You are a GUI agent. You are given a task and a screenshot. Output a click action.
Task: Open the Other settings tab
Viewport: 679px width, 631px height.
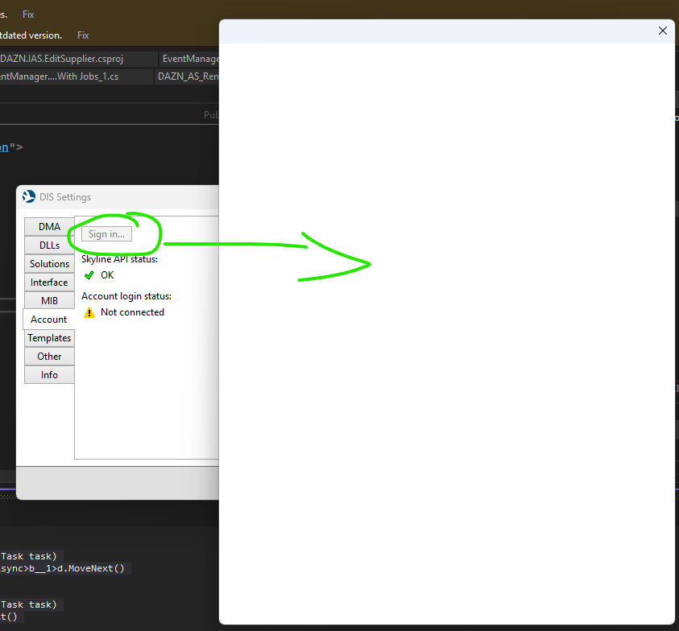click(49, 357)
